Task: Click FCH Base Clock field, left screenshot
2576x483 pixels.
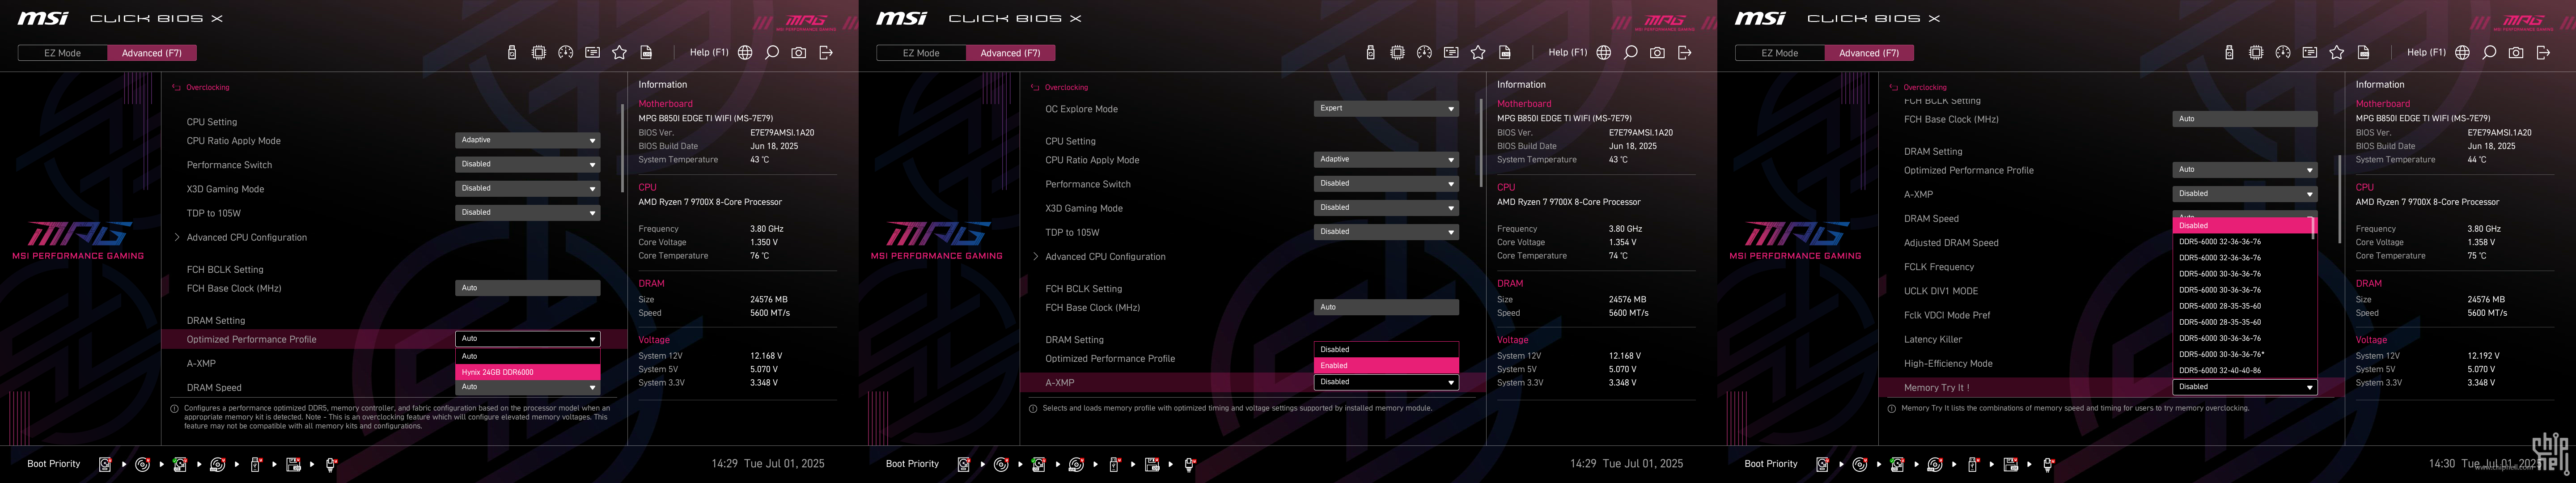Action: (x=528, y=288)
